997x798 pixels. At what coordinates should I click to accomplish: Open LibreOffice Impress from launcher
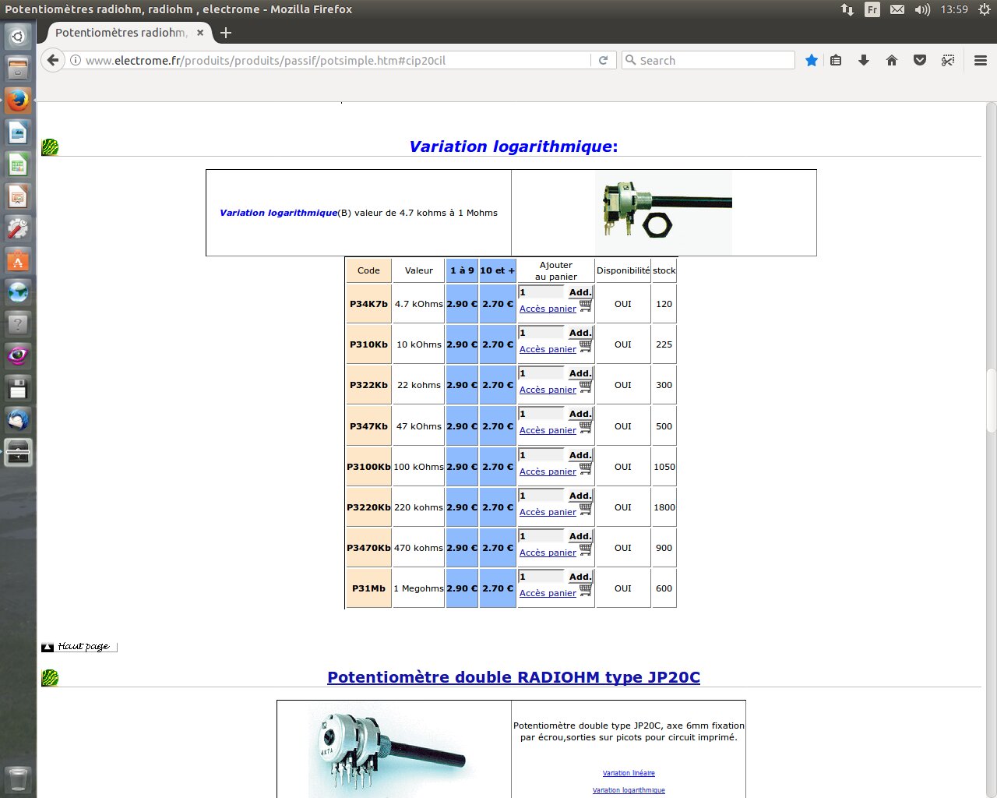(x=18, y=196)
